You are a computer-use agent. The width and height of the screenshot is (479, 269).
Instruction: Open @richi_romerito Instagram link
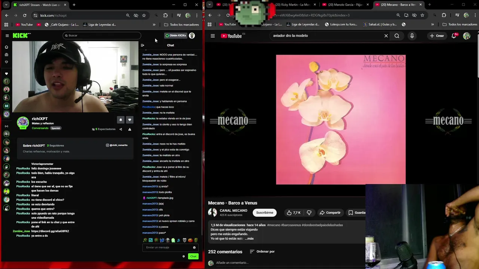pyautogui.click(x=117, y=145)
